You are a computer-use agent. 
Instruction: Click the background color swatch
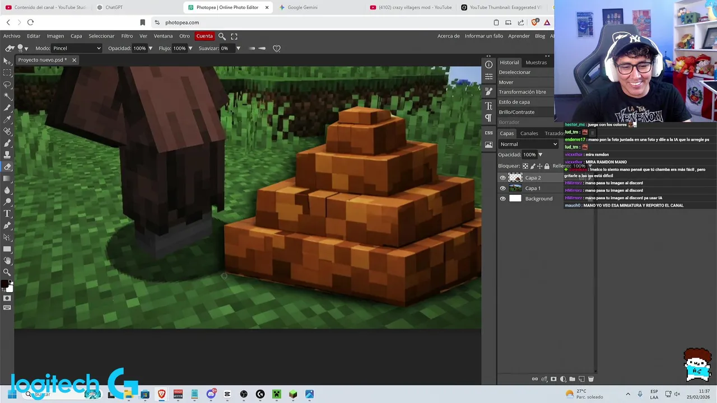click(x=10, y=289)
